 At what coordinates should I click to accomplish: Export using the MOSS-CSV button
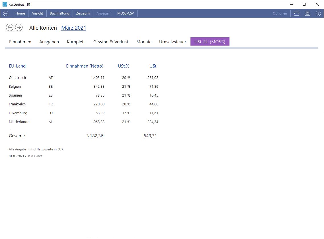pyautogui.click(x=125, y=13)
